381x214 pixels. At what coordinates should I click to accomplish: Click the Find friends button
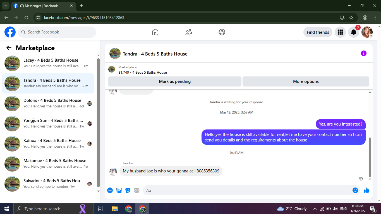click(318, 32)
